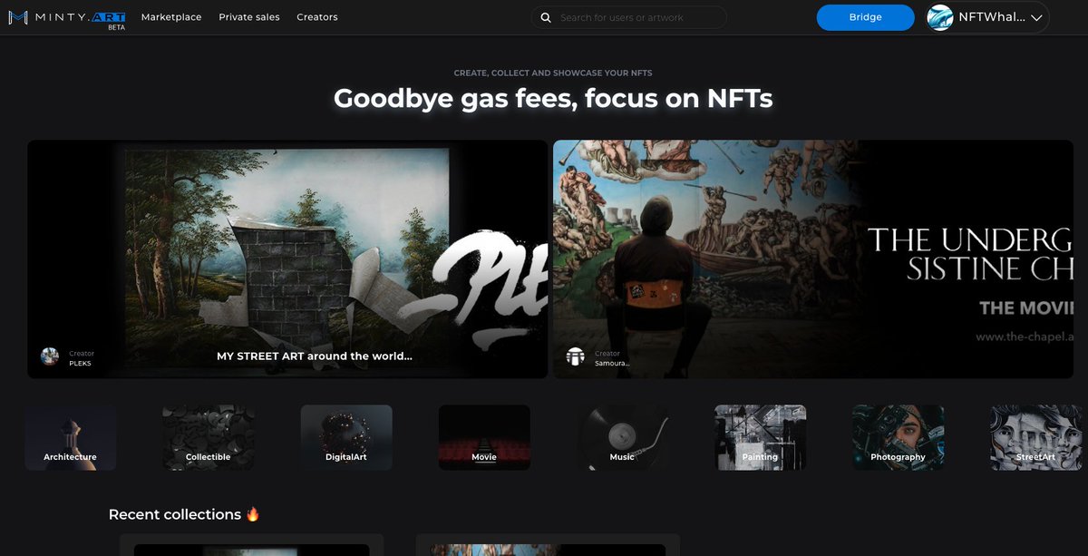Select the Collectible category

(209, 437)
